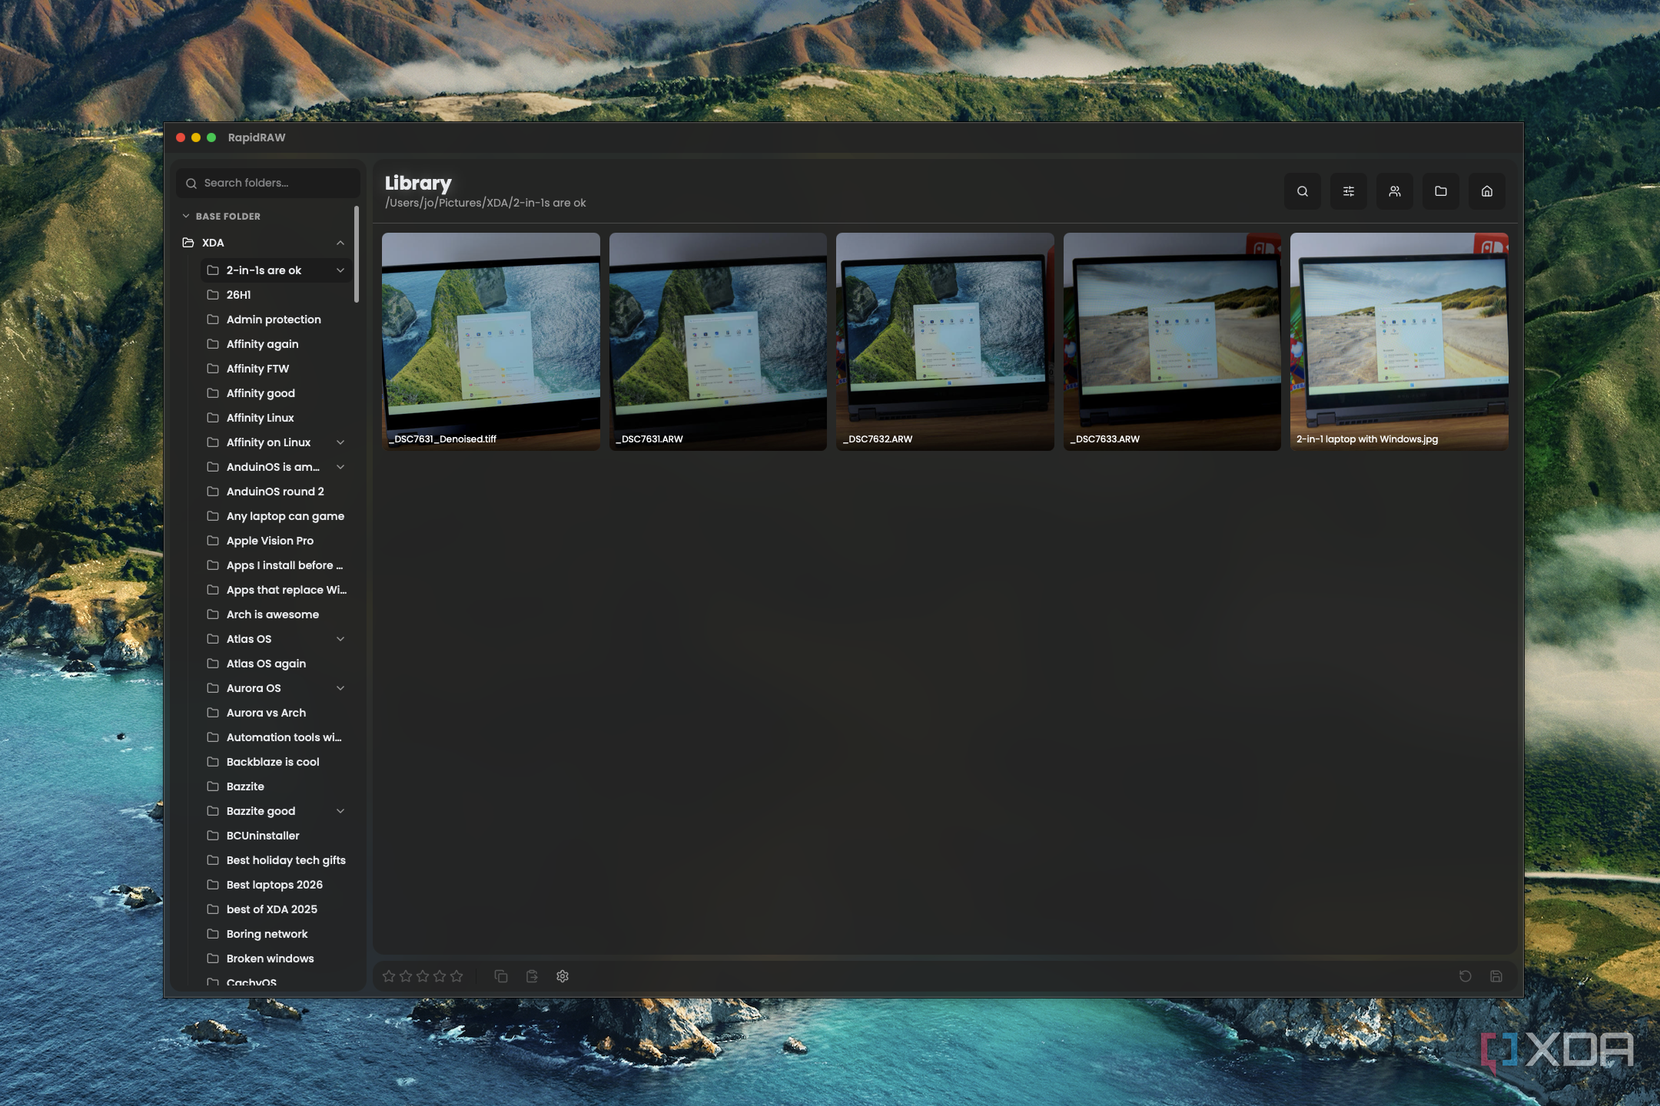Screen dimensions: 1660x1106
Task: Open library search with magnifier icon
Action: [1303, 191]
